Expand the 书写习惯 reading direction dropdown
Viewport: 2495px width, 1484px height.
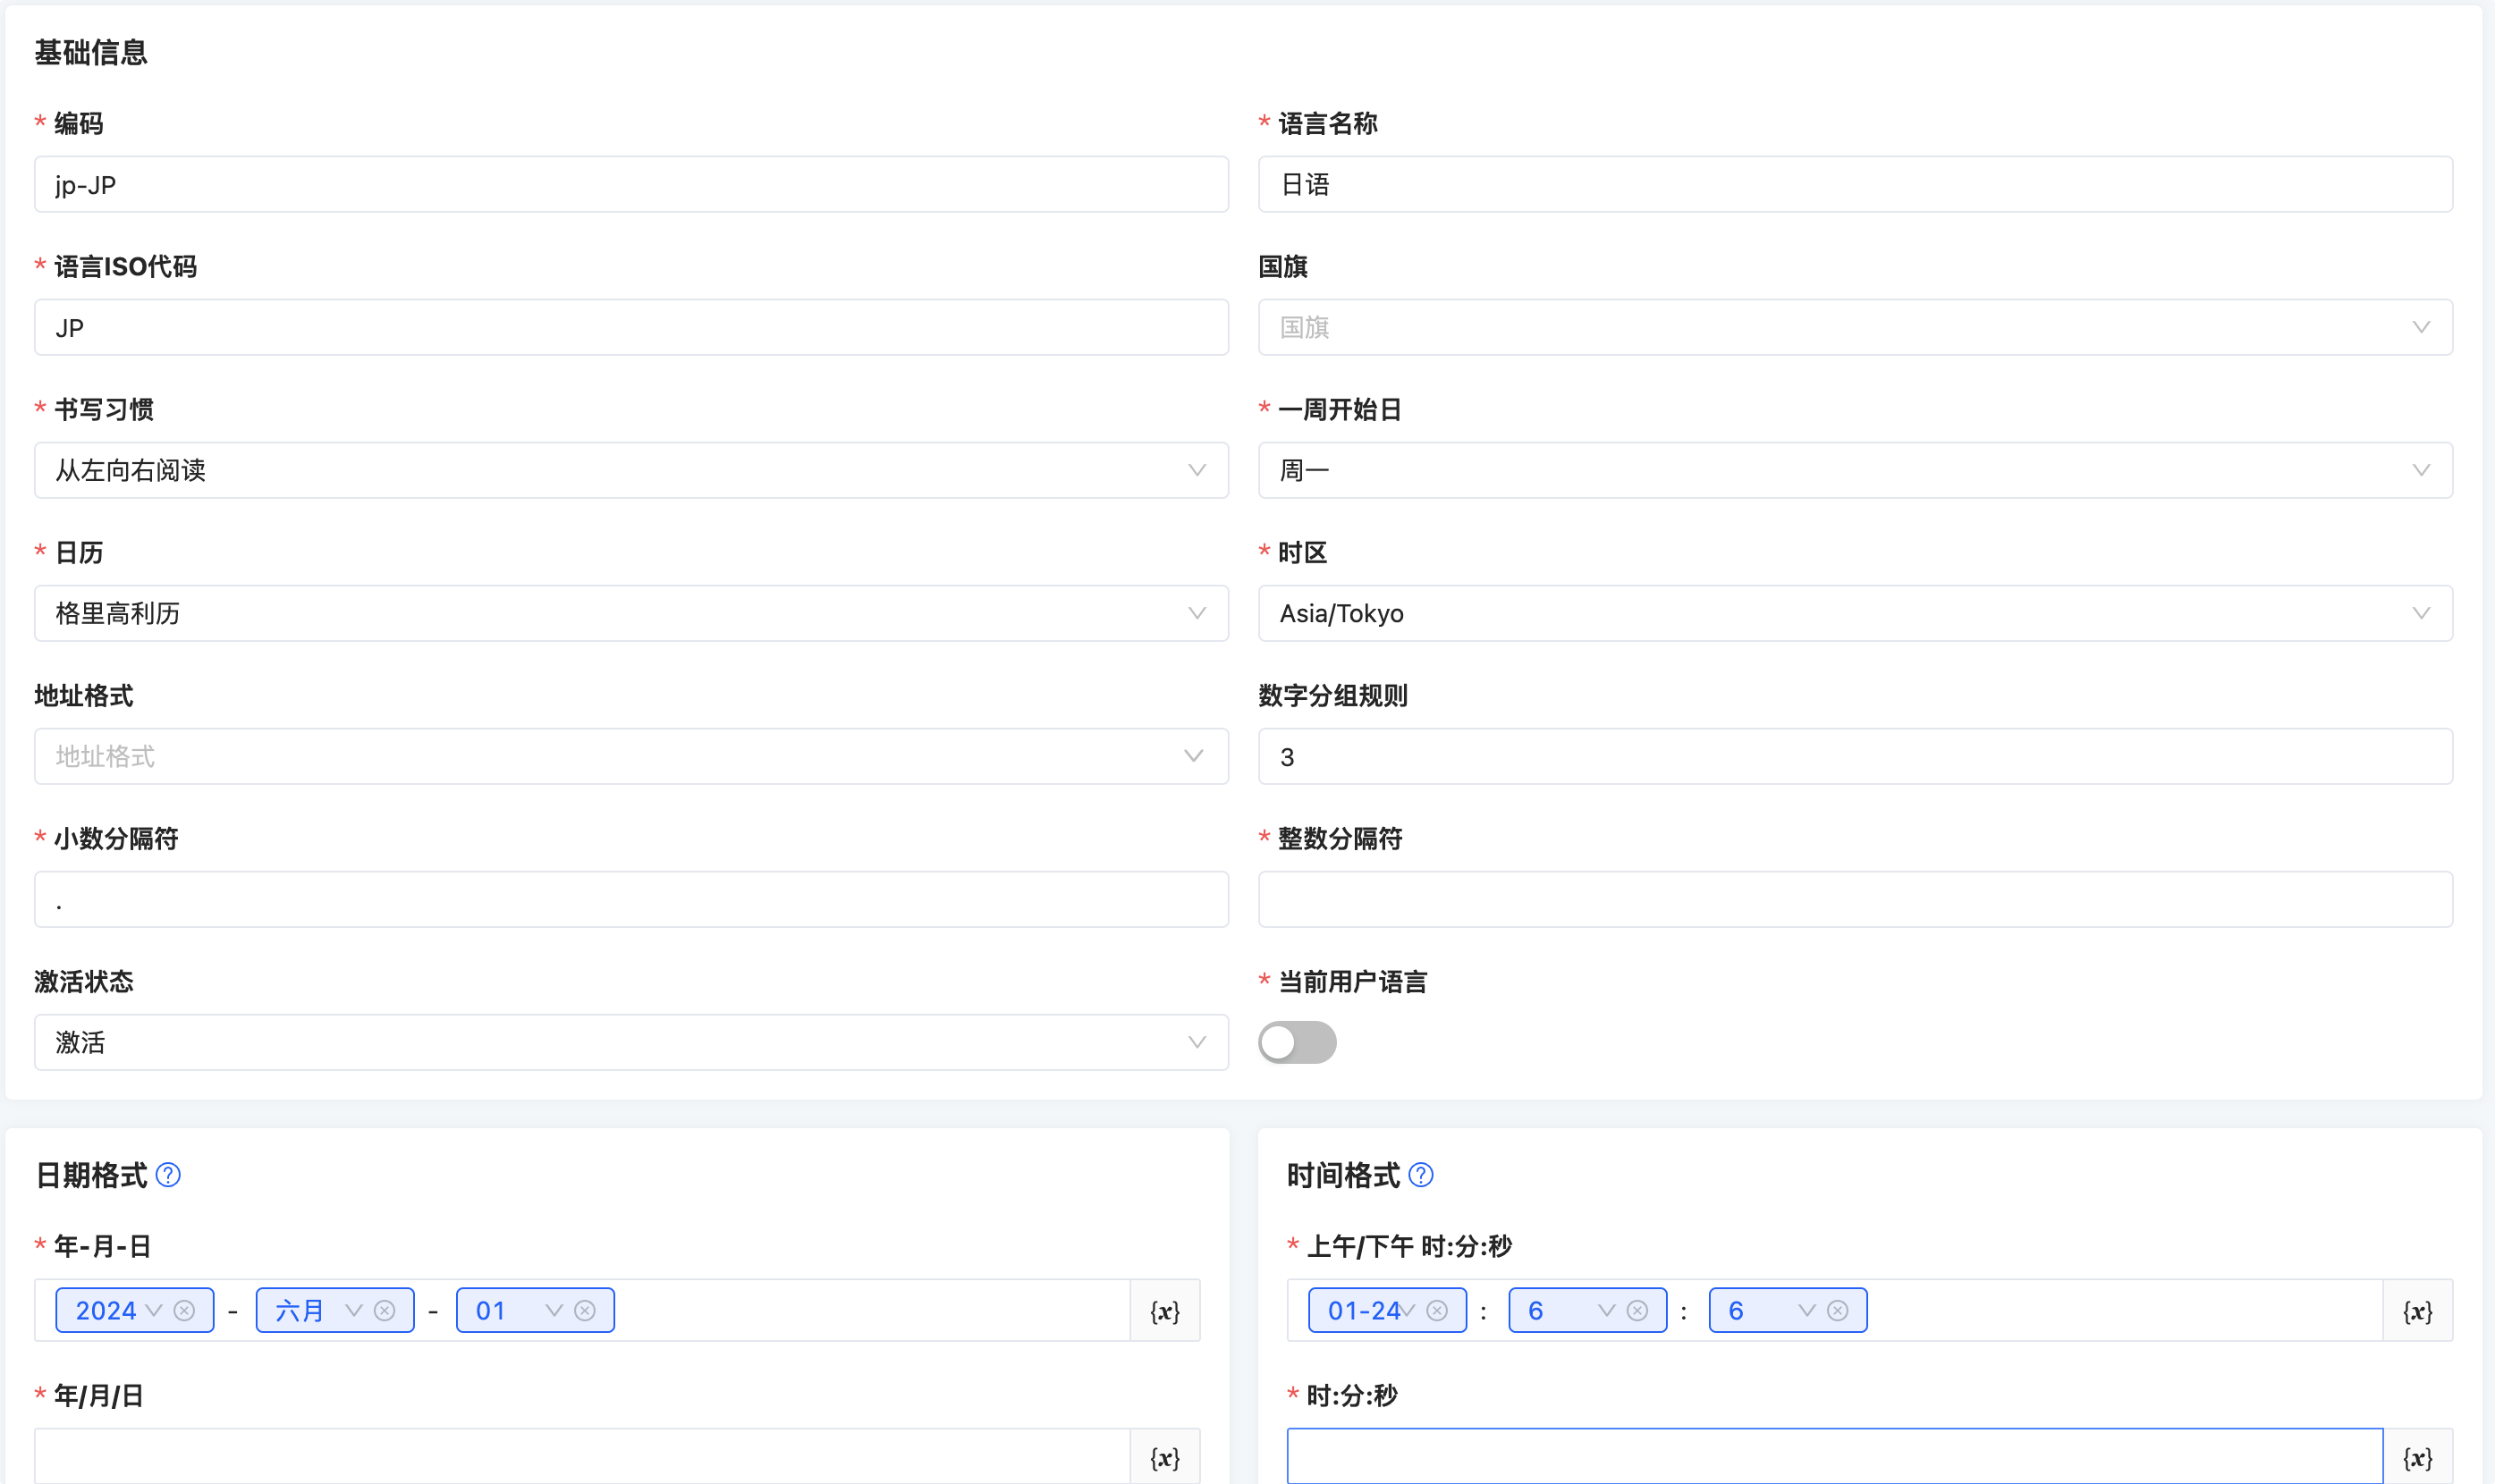[630, 470]
